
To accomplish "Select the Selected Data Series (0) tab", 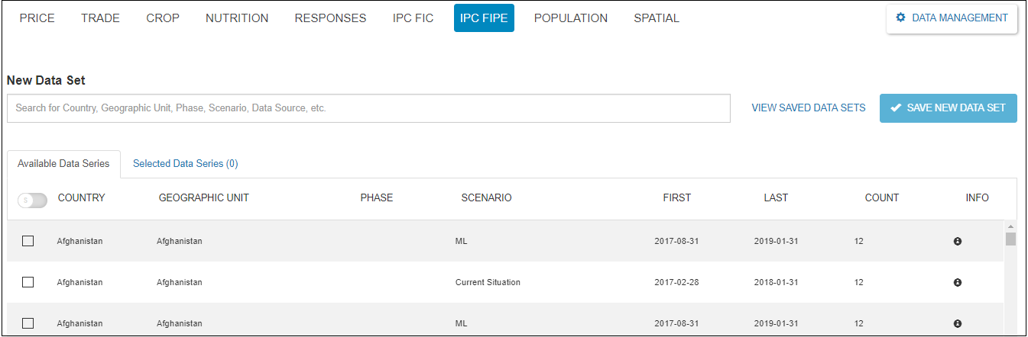I will pos(185,163).
